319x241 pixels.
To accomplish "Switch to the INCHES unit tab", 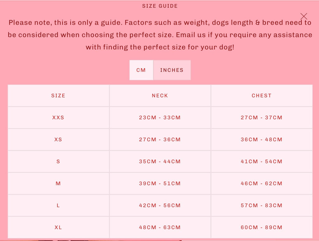I will (x=172, y=70).
